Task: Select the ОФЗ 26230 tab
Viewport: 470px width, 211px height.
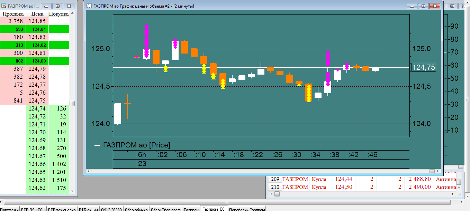Action: [111, 209]
